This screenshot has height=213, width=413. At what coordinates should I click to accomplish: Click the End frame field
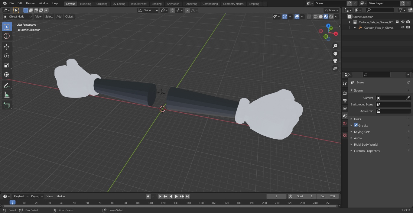pos(328,196)
